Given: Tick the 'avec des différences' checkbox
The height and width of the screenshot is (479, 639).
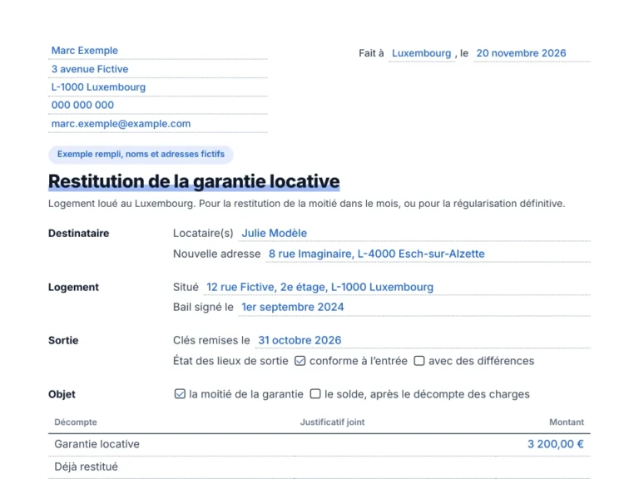Looking at the screenshot, I should click(x=419, y=361).
